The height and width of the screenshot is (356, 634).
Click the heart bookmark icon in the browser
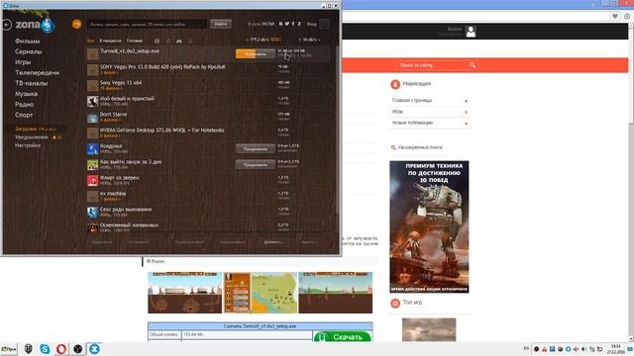tap(614, 16)
